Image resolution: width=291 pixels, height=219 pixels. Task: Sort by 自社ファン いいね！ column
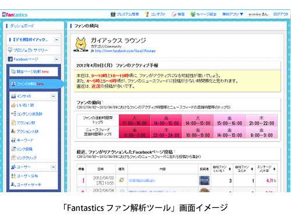click(222, 169)
